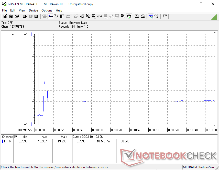Toggle the min/avr/max cursor calculation checkbox
The height and width of the screenshot is (170, 219).
pos(16,137)
